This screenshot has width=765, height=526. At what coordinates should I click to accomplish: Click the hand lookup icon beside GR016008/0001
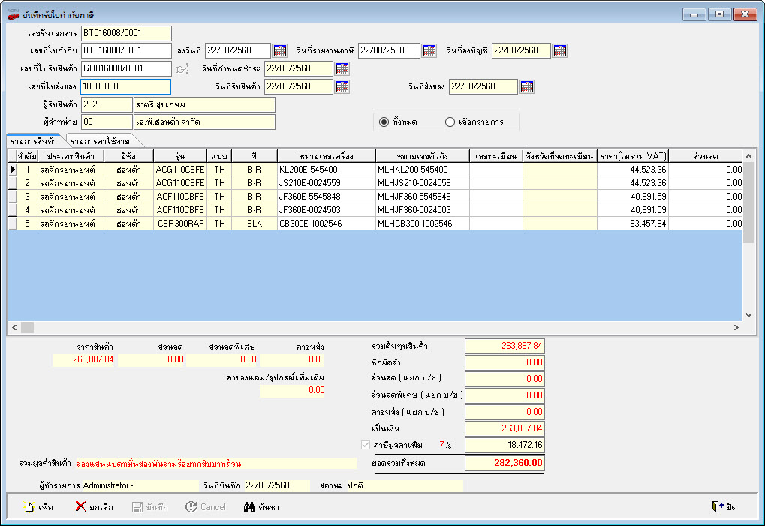coord(182,69)
